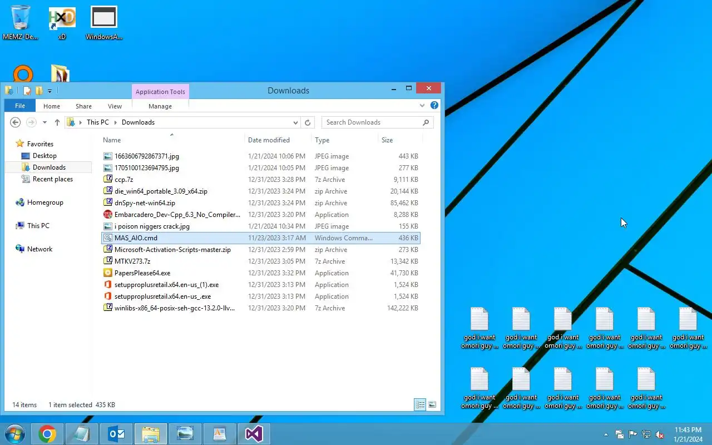712x445 pixels.
Task: Expand the chevron after This PC in address bar
Action: (x=116, y=122)
